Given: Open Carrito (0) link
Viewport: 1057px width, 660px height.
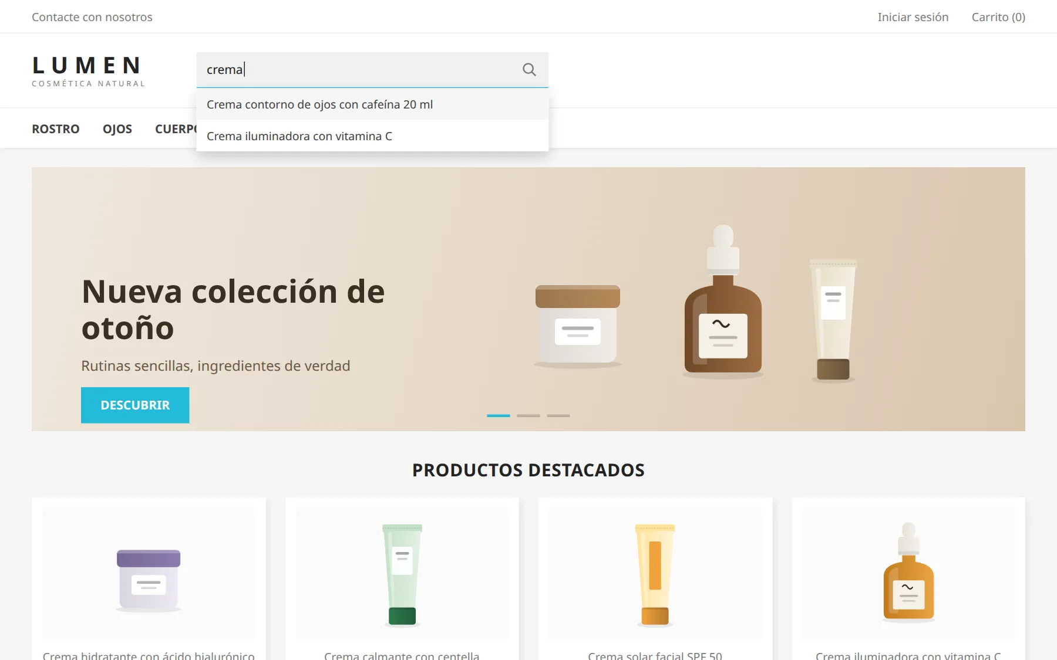Looking at the screenshot, I should tap(998, 17).
